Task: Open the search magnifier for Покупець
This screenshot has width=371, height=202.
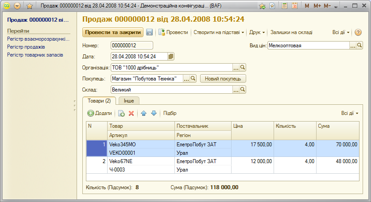Action: tap(193, 78)
